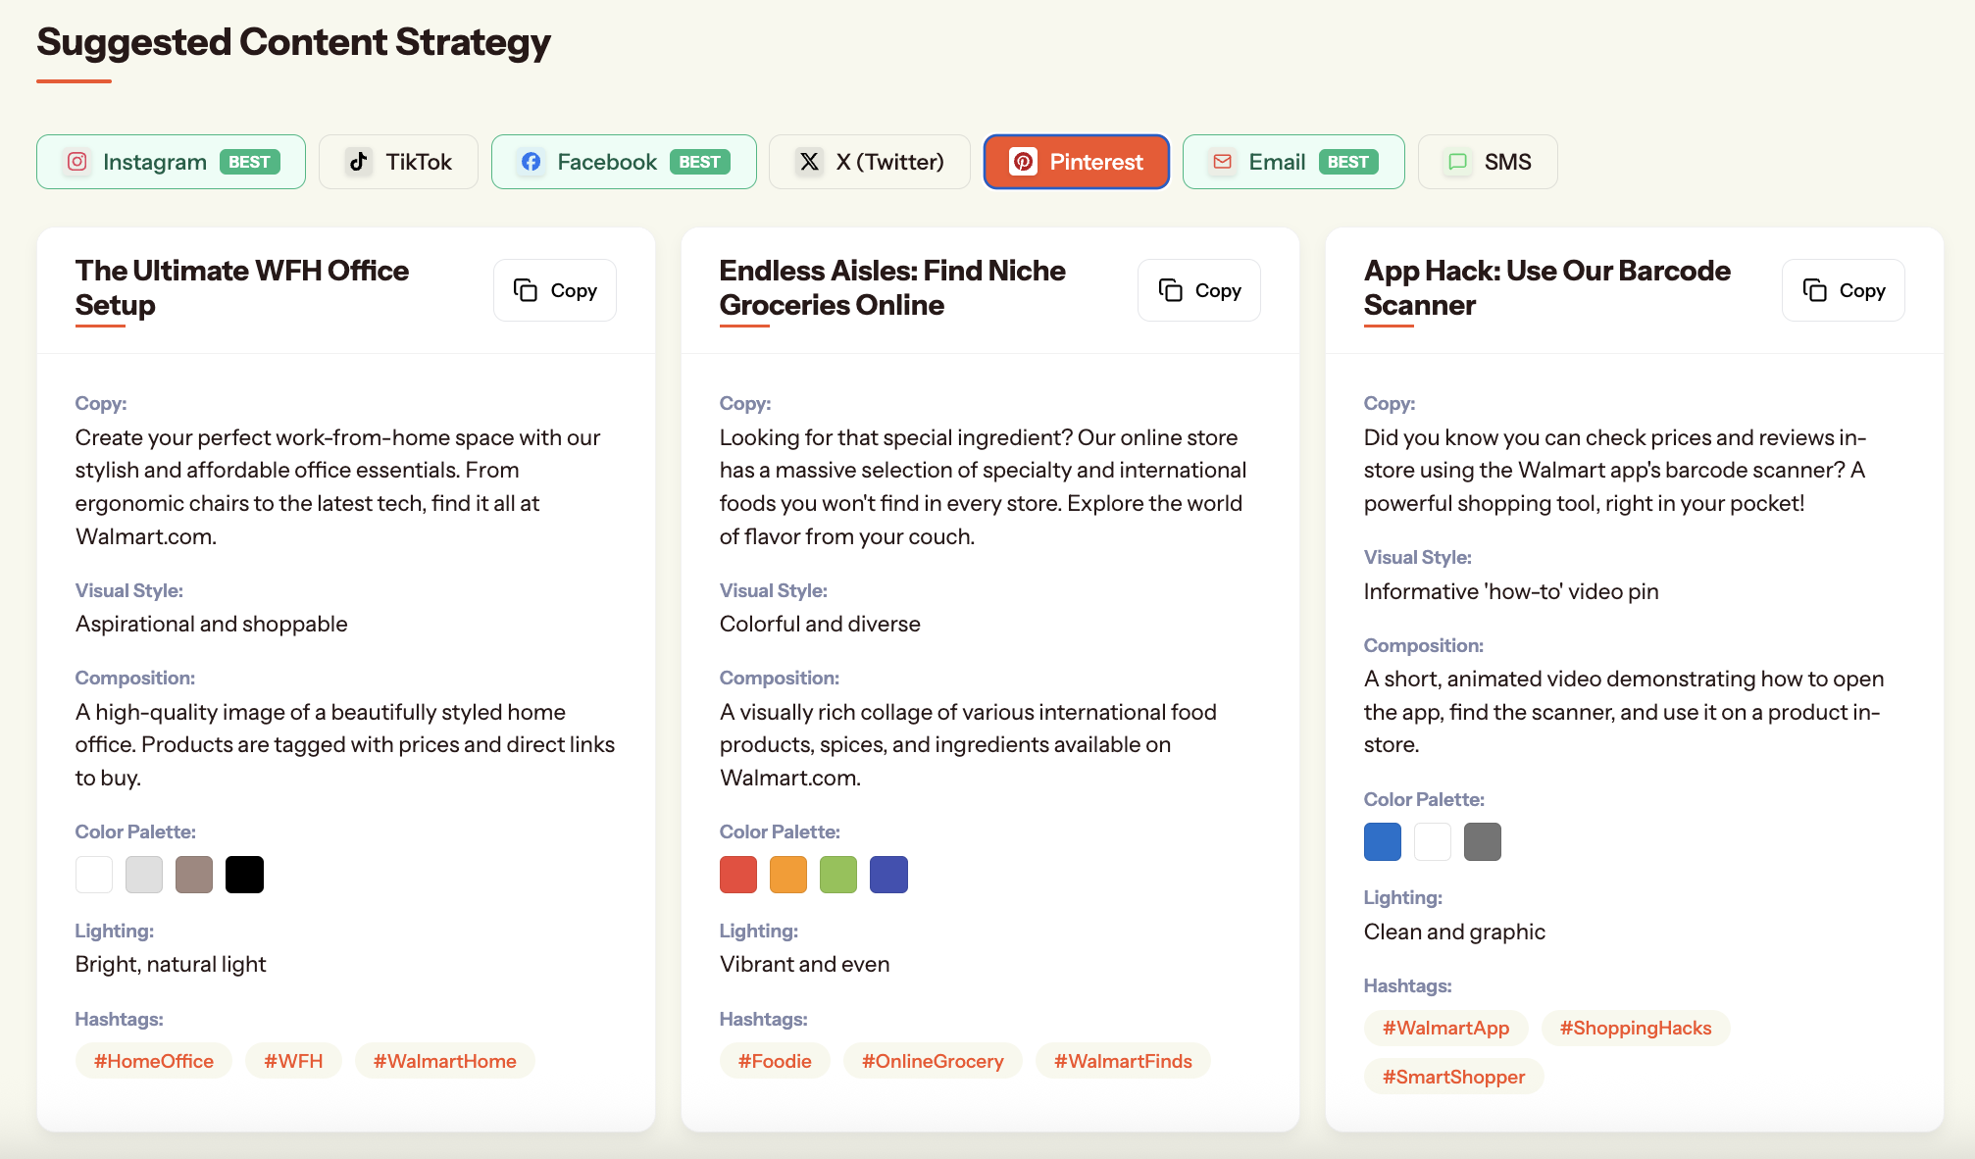Click copy icon on WFH Office Setup card
This screenshot has width=1975, height=1159.
(x=526, y=290)
